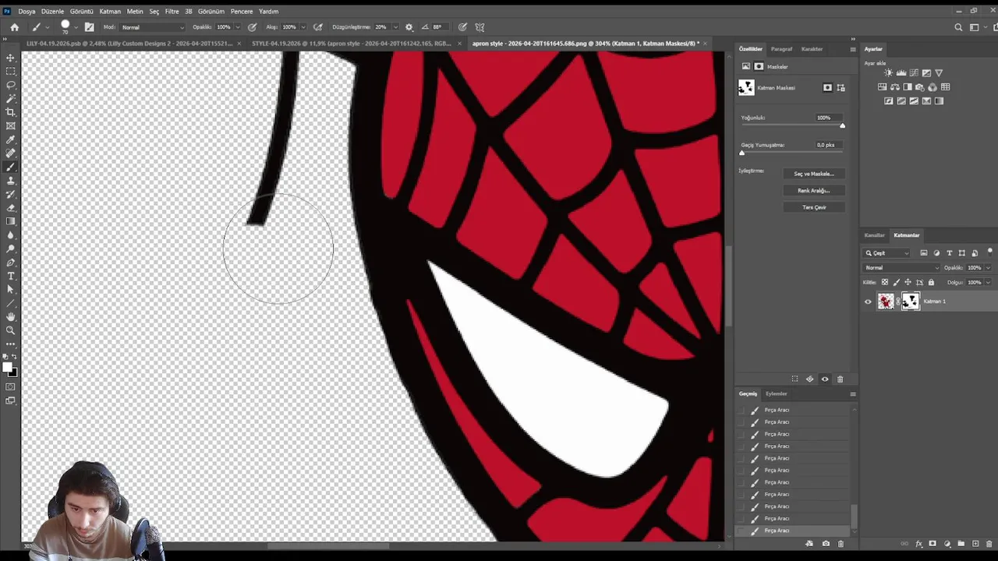Open smoothing options gear icon
This screenshot has width=998, height=561.
[409, 27]
